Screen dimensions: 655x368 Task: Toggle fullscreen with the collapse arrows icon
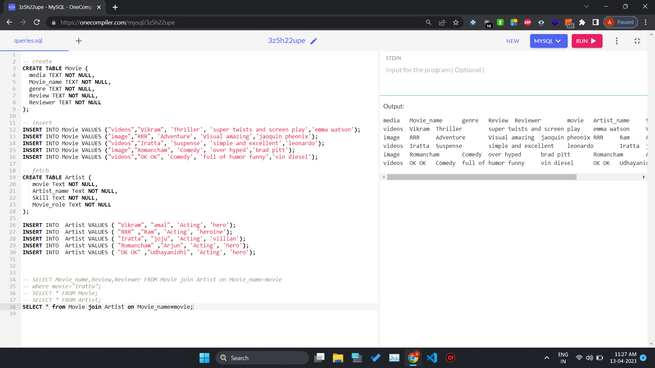point(637,41)
